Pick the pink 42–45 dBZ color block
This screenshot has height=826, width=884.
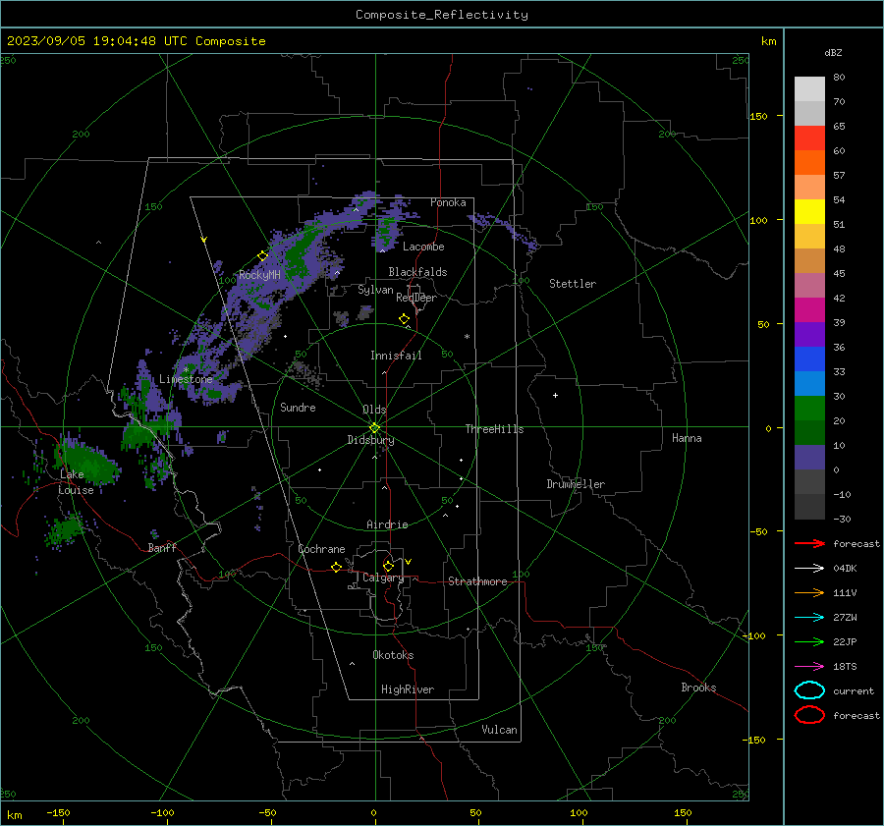tap(809, 286)
